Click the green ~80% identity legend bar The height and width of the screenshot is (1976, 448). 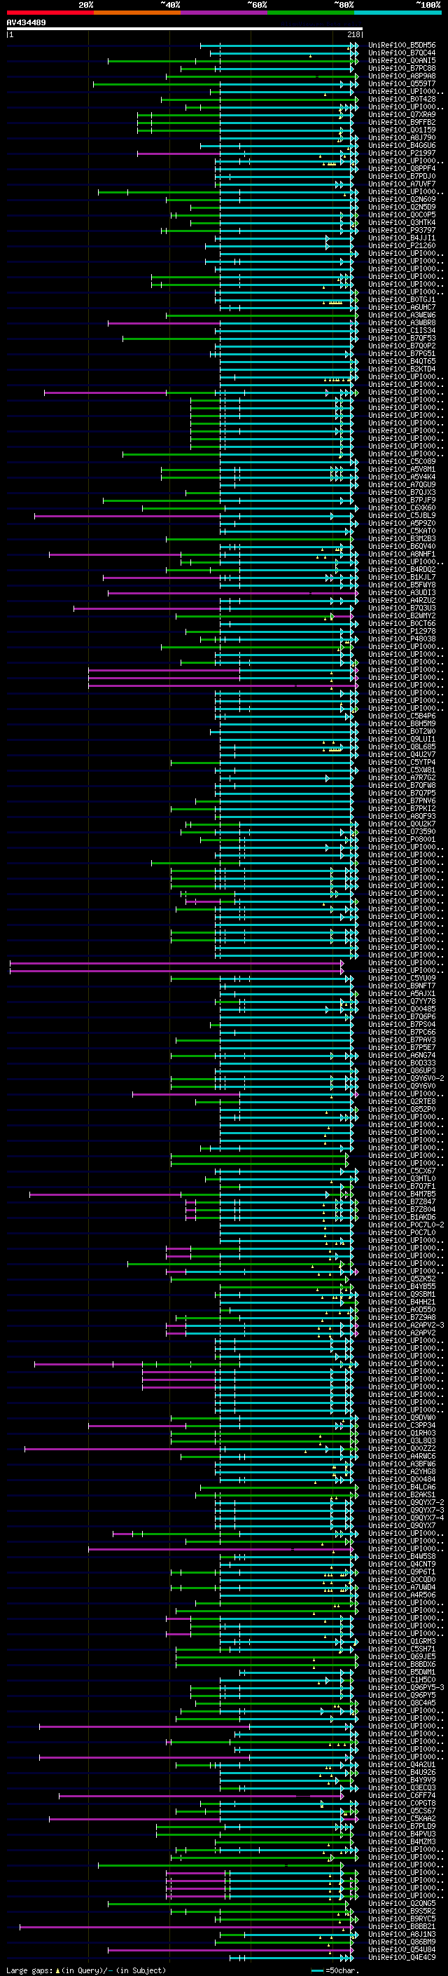(x=311, y=13)
